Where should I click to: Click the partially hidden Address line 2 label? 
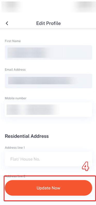point(15,176)
